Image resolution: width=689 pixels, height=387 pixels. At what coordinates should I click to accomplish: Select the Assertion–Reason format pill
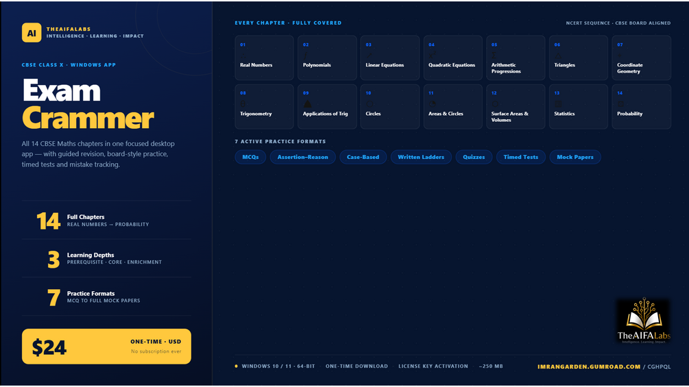click(x=303, y=157)
